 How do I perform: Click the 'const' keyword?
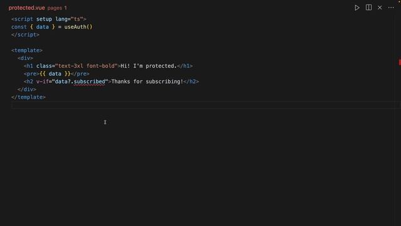click(19, 27)
